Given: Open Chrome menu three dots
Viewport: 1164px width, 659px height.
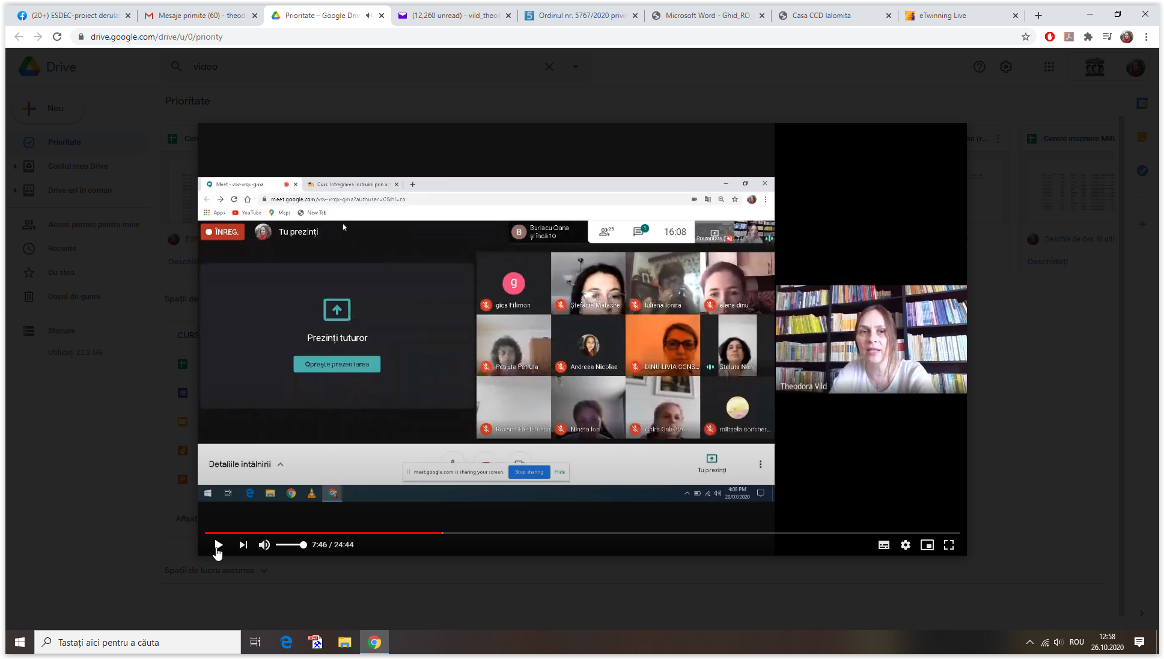Looking at the screenshot, I should 1146,37.
